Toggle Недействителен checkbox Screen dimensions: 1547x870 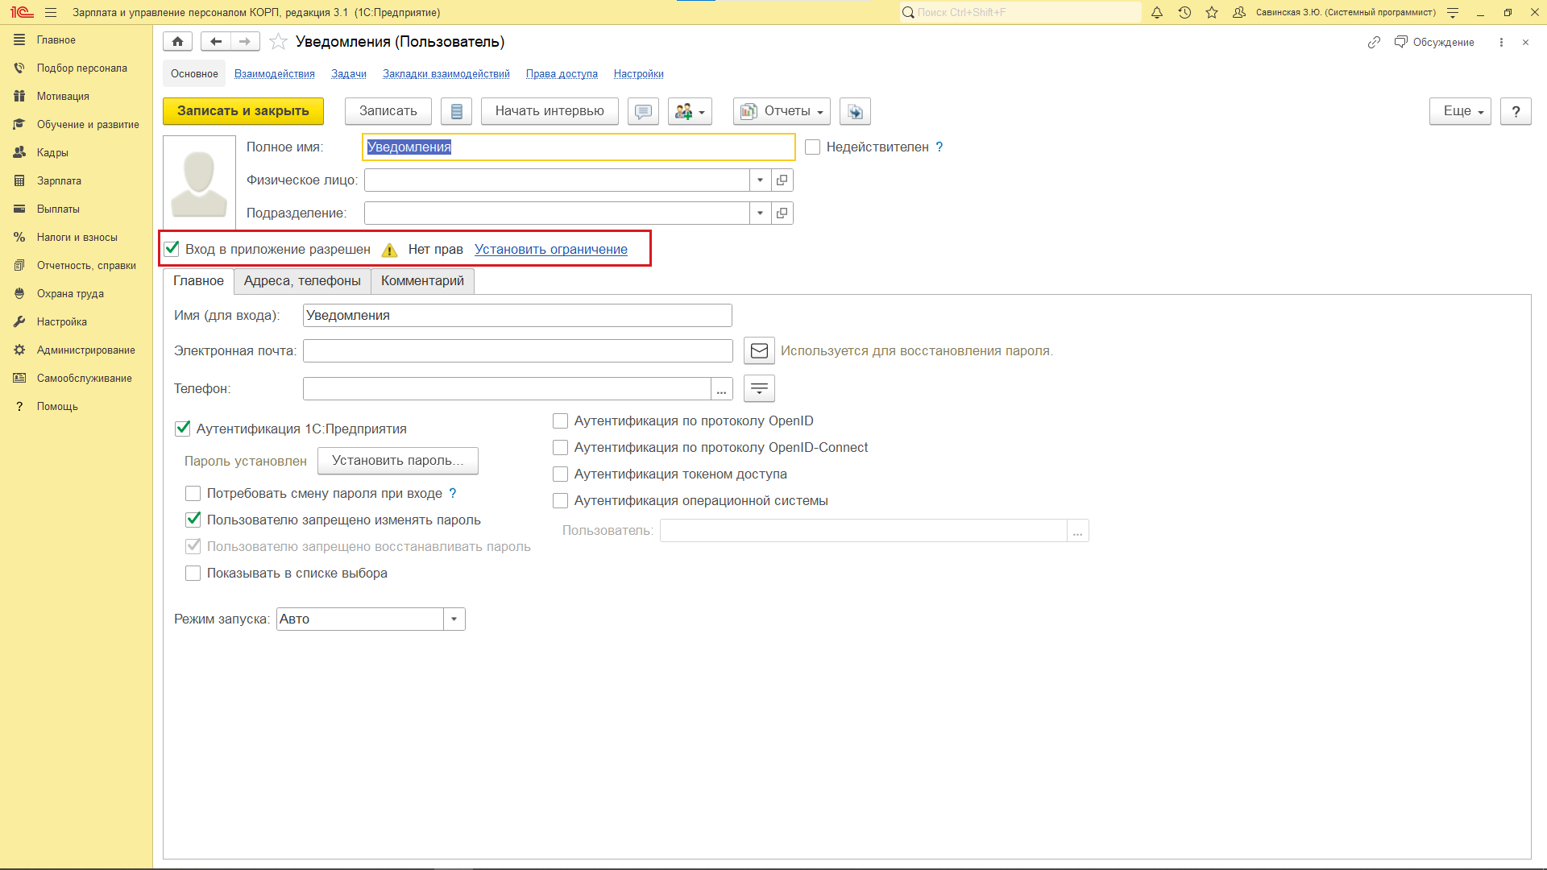pos(812,147)
